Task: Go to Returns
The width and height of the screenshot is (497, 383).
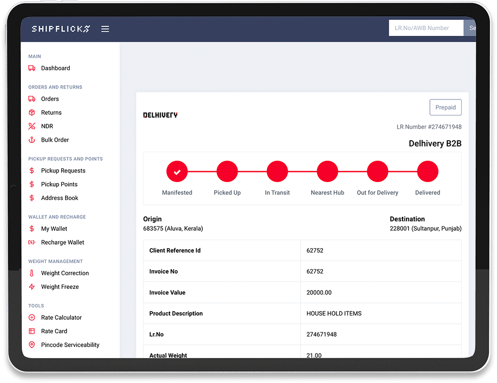Action: tap(51, 112)
